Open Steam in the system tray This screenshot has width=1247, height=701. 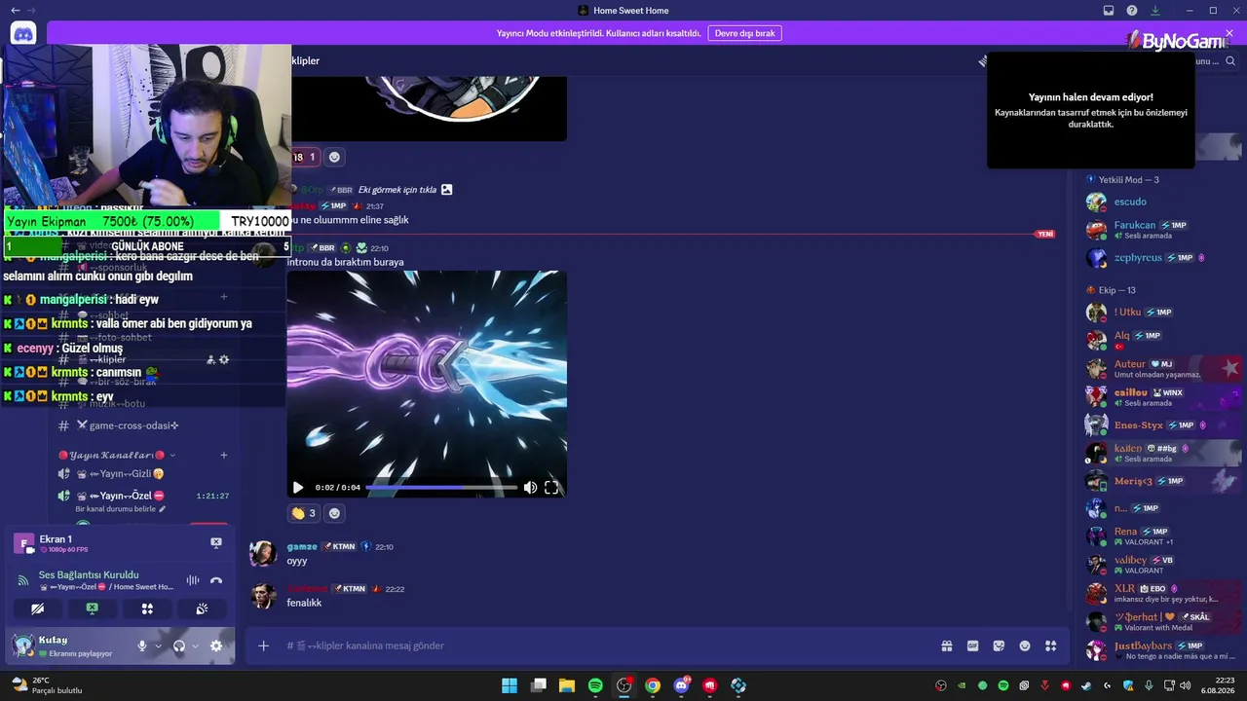[1086, 685]
